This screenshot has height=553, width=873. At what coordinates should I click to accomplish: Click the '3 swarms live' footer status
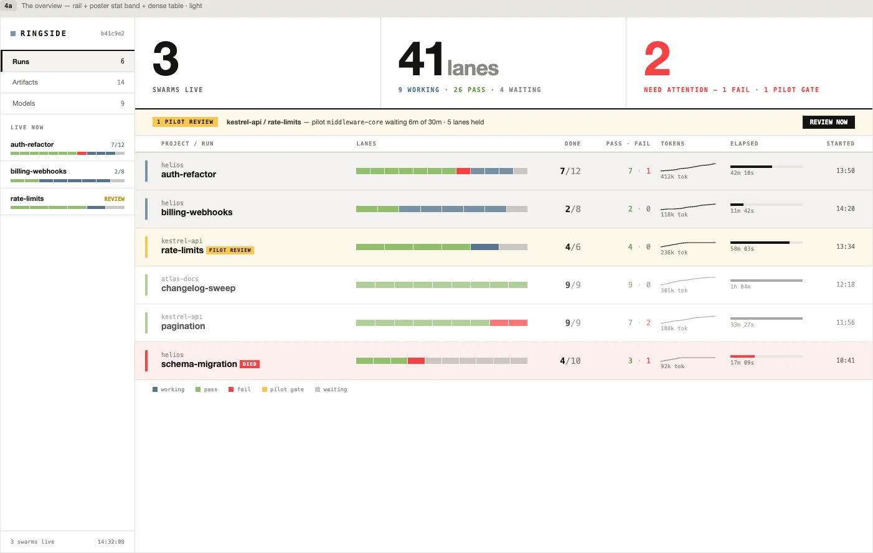[32, 542]
